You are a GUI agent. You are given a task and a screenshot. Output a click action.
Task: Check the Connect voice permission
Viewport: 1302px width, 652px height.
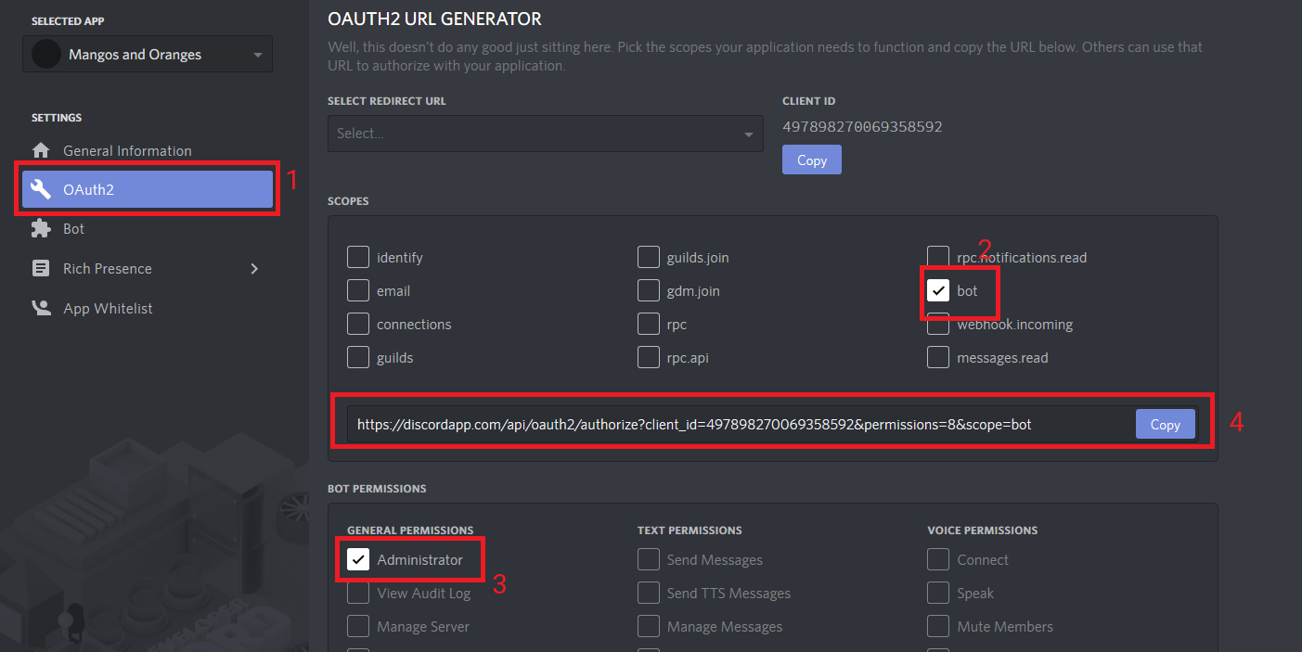938,559
